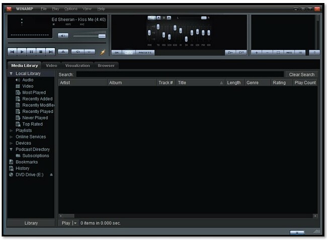Open the playlist MISC button
This screenshot has height=240, width=327.
click(x=289, y=53)
